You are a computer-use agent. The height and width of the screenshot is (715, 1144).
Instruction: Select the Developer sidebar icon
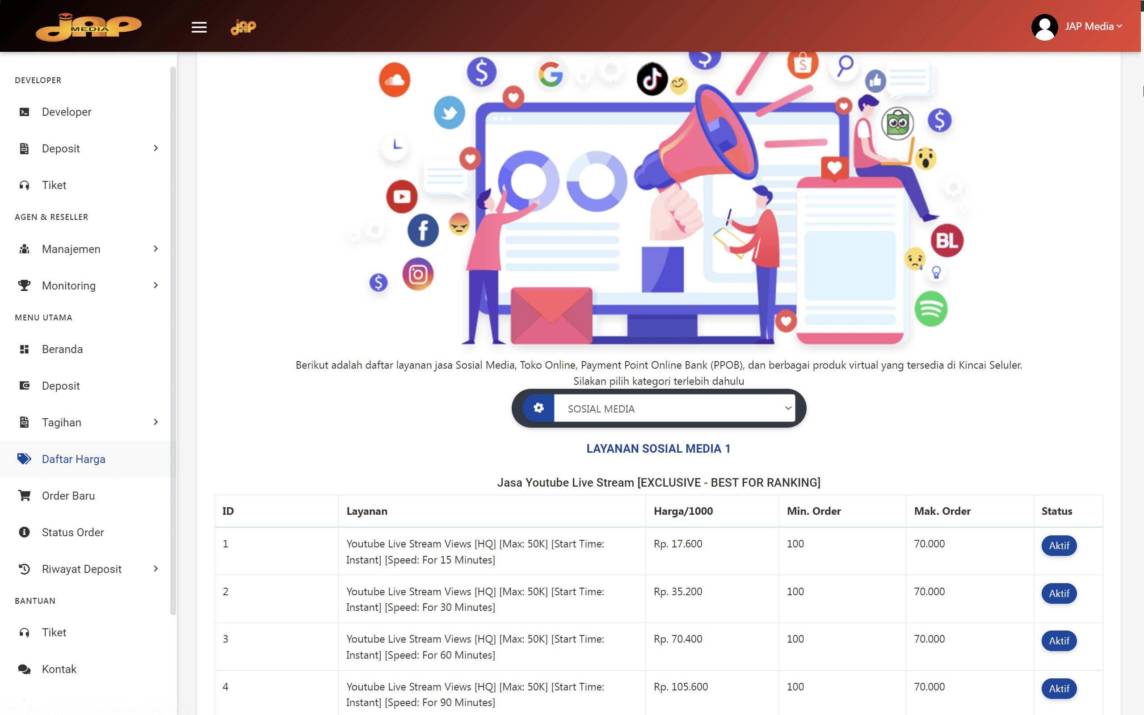pyautogui.click(x=24, y=112)
